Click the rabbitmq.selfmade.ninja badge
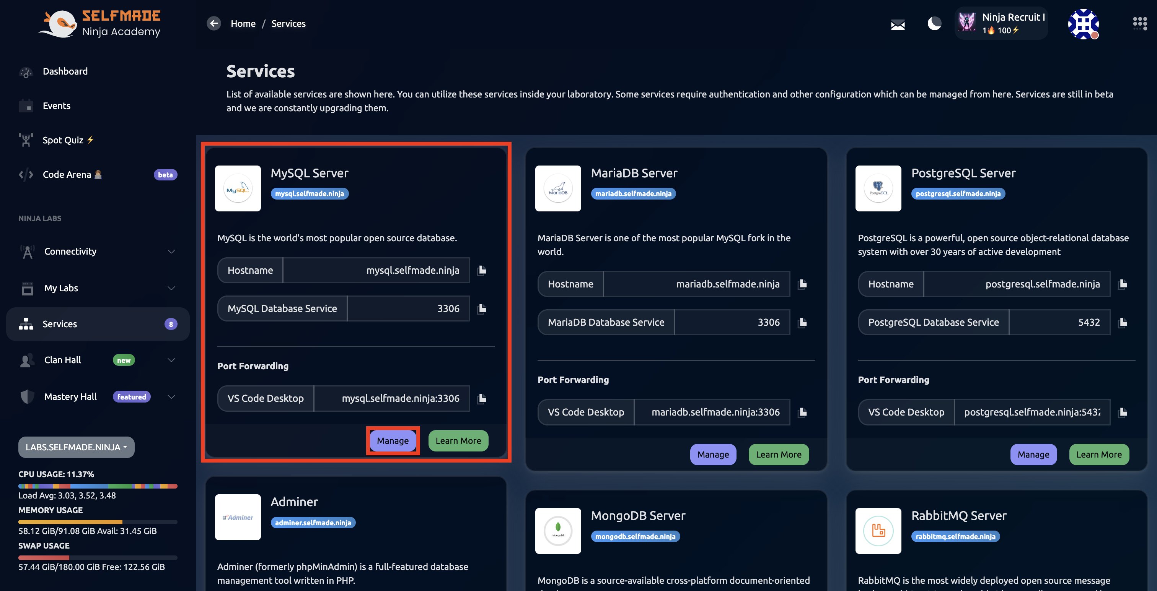The width and height of the screenshot is (1157, 591). [955, 536]
